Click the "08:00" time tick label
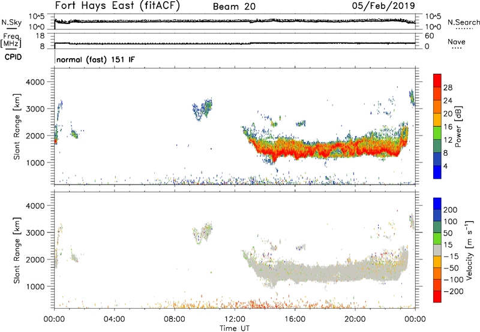The width and height of the screenshot is (480, 332). tap(174, 319)
